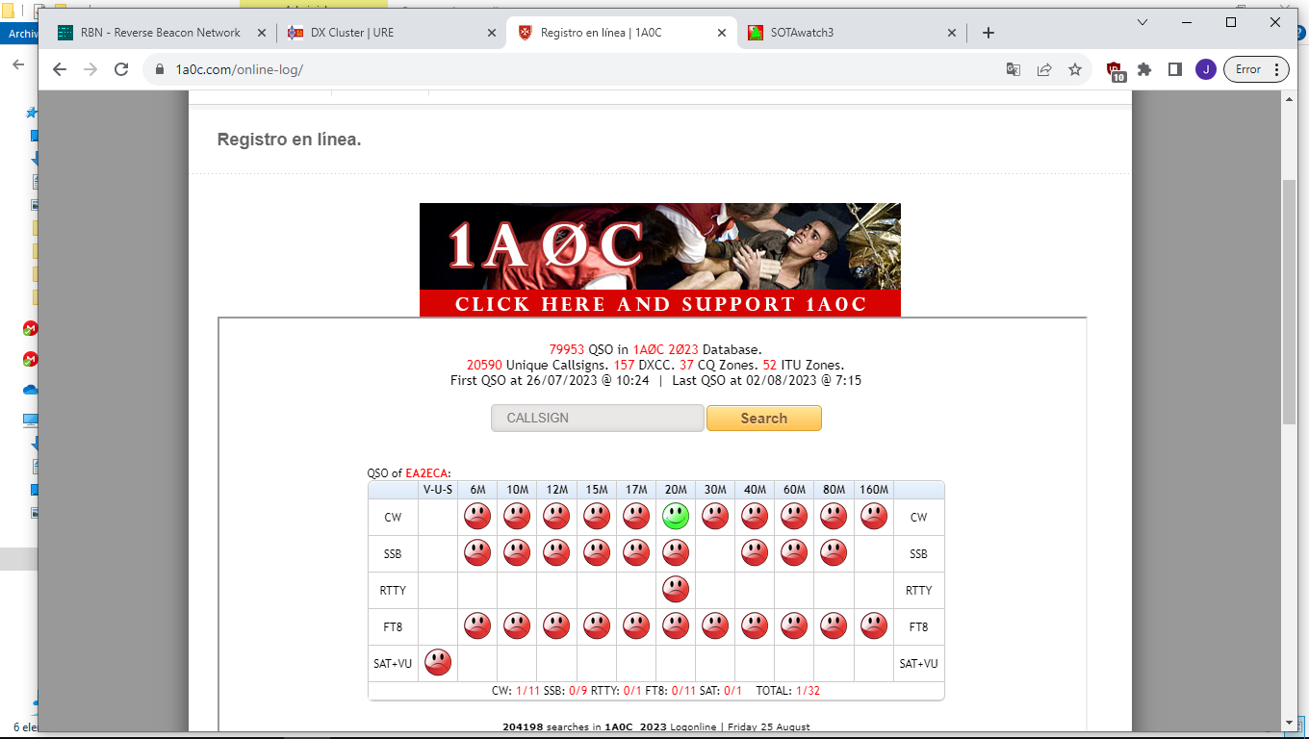Open the Chrome extensions puzzle icon
Viewport: 1309px width, 739px height.
[1144, 69]
